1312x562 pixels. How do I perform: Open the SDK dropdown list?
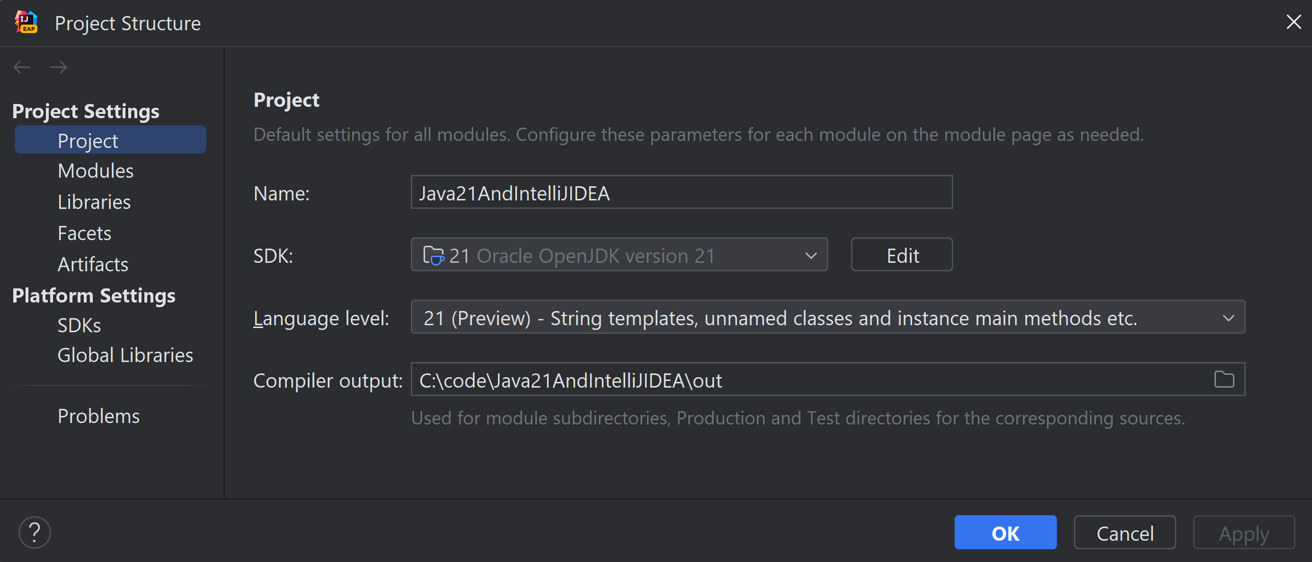click(810, 255)
